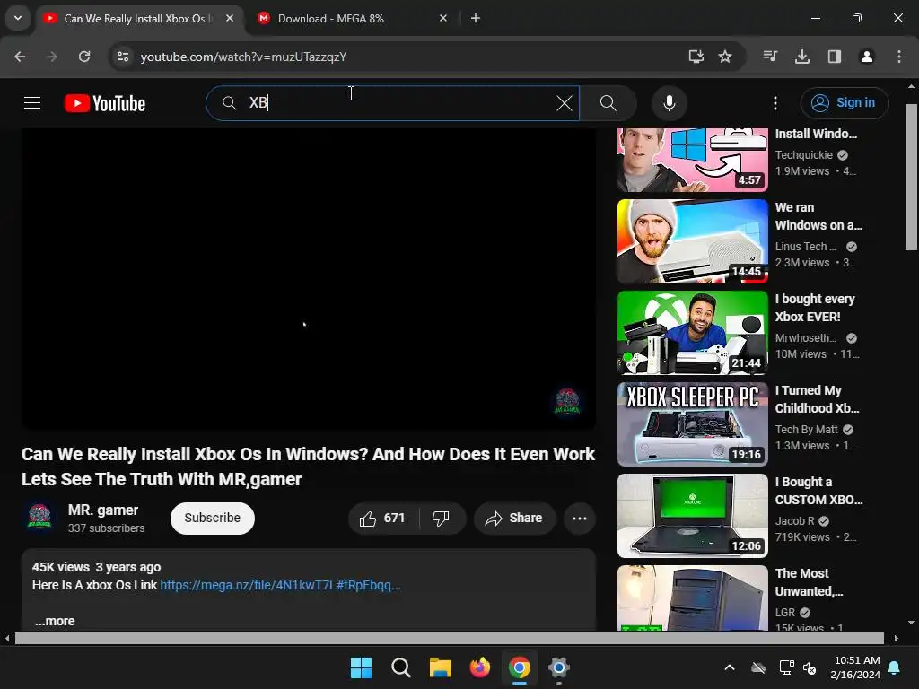The image size is (919, 689).
Task: Open the mega.nz link in description
Action: 280,585
